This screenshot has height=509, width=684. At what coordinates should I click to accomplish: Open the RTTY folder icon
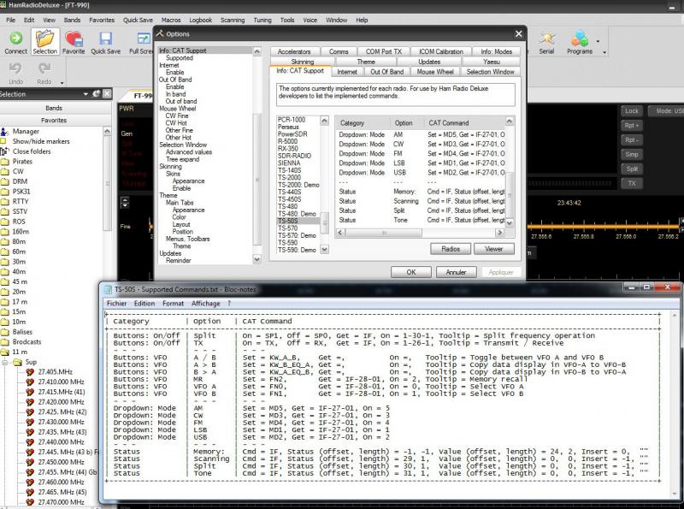click(x=5, y=202)
